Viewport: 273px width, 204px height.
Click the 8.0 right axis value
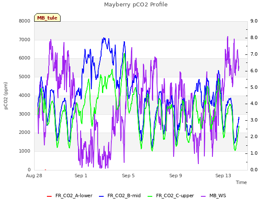pos(254,38)
